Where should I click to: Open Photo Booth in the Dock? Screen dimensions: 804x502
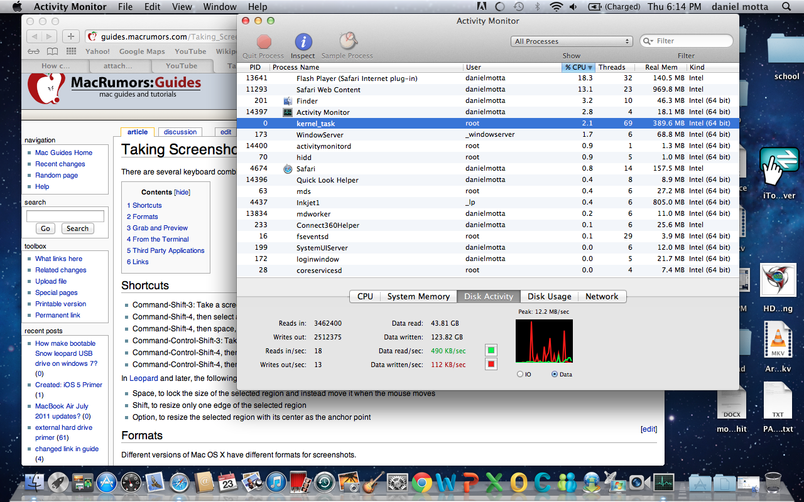(x=301, y=483)
